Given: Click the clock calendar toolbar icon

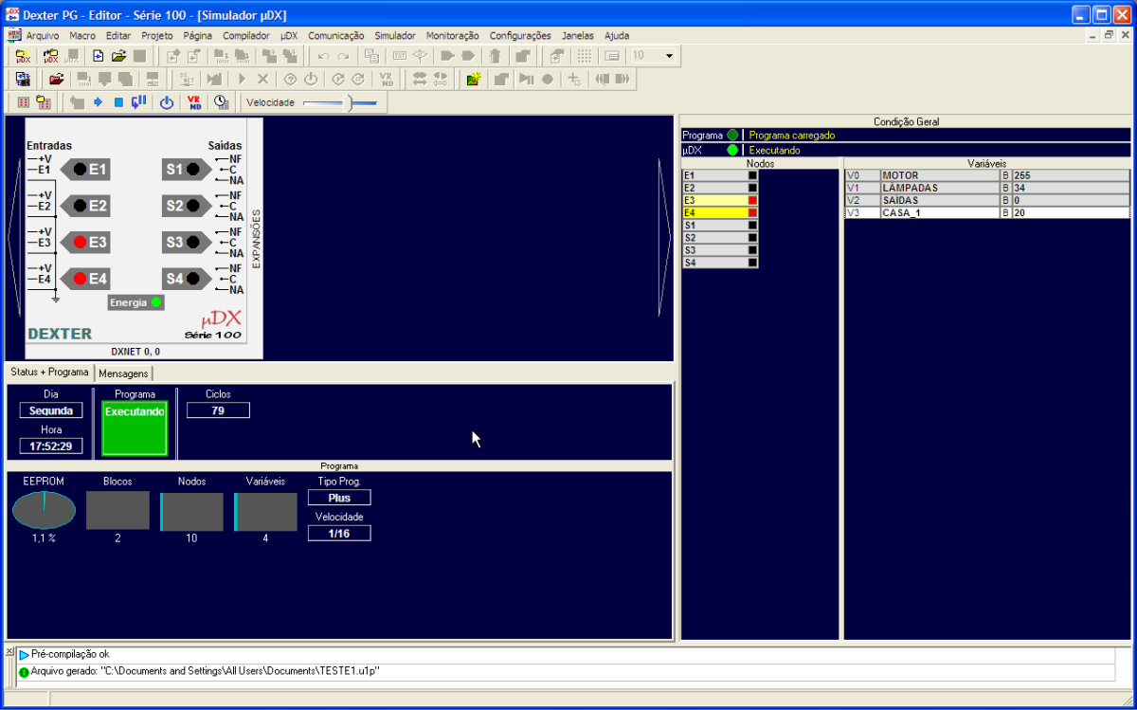Looking at the screenshot, I should coord(221,102).
